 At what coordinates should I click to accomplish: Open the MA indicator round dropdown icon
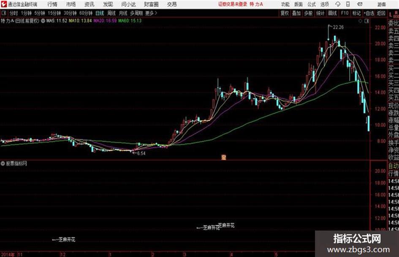[x=43, y=21]
